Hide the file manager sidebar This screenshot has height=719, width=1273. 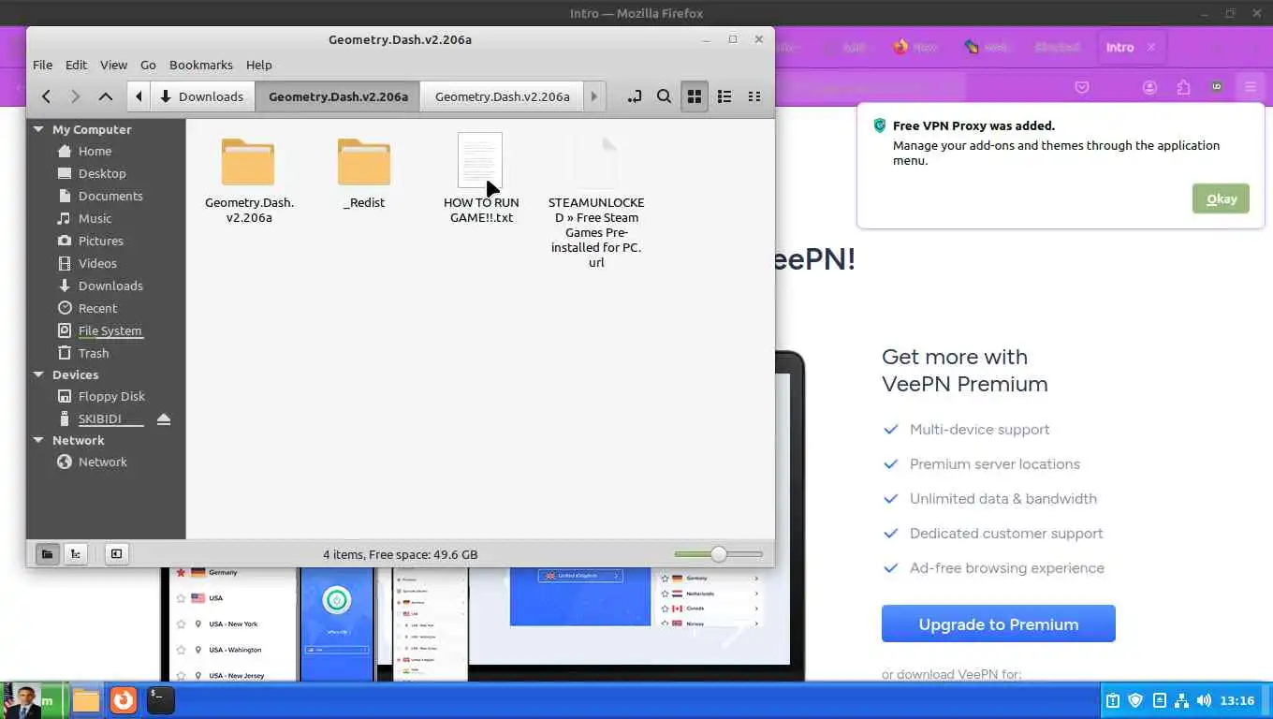click(x=116, y=554)
